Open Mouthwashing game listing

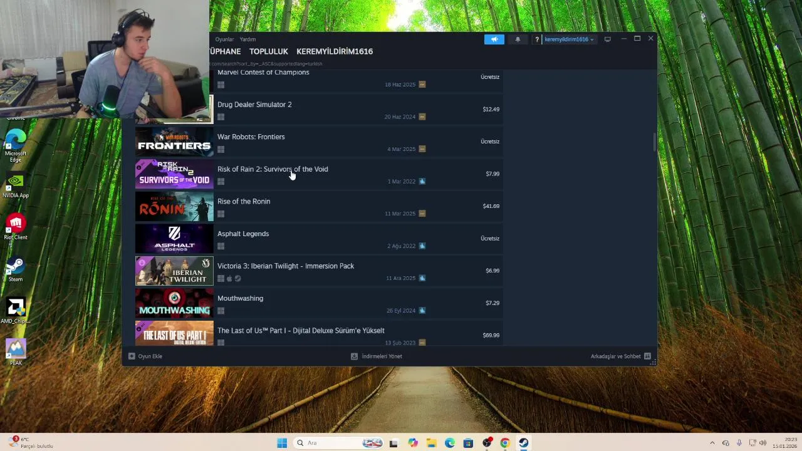[319, 303]
